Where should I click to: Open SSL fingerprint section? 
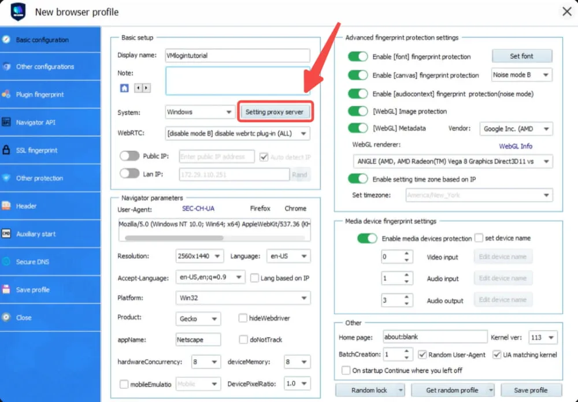click(50, 150)
